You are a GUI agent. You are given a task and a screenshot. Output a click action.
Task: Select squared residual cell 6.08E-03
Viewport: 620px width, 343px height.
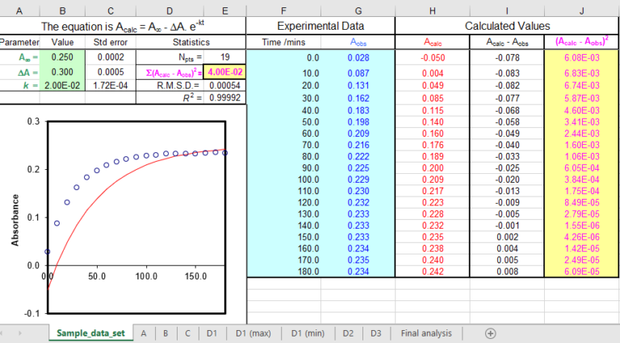(x=581, y=57)
